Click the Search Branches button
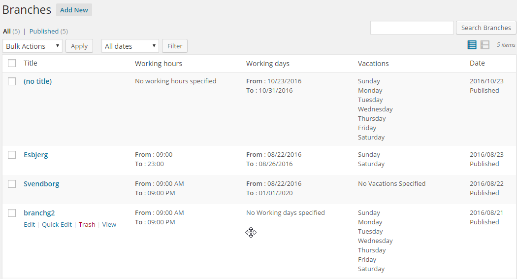 (486, 28)
